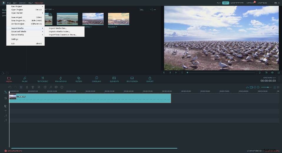Toggle fullscreen preview mode
Image resolution: width=282 pixels, height=153 pixels.
point(278,72)
